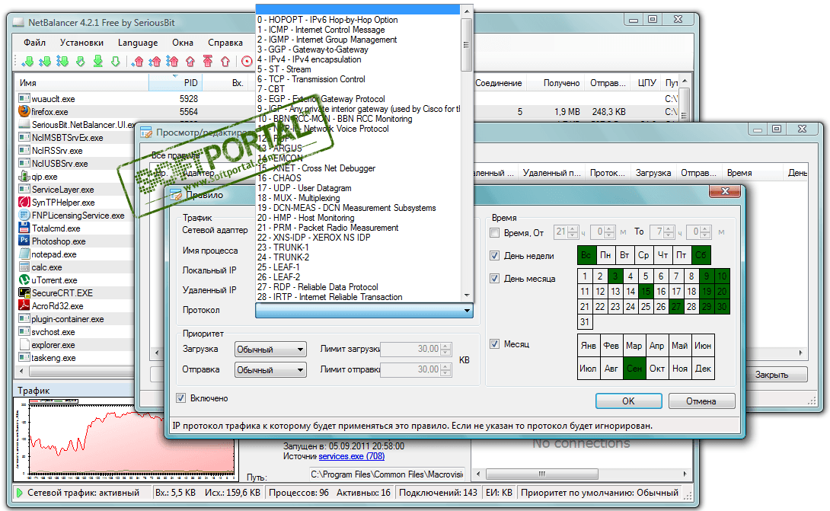Click qip.exe icon in process list
Image resolution: width=830 pixels, height=511 pixels.
click(24, 177)
